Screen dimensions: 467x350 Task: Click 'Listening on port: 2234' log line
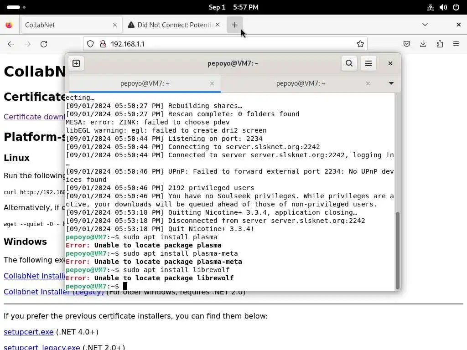pyautogui.click(x=164, y=139)
